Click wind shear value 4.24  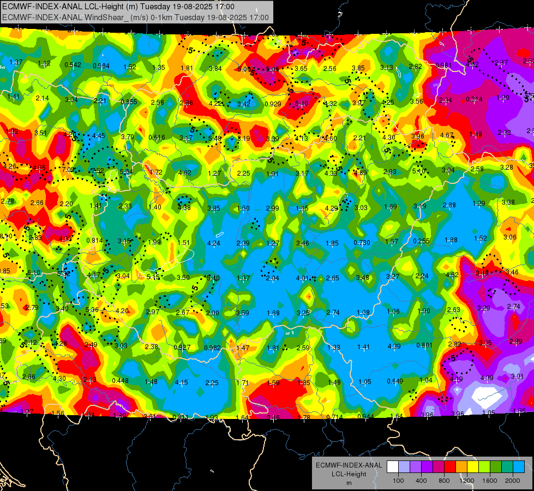pyautogui.click(x=213, y=243)
